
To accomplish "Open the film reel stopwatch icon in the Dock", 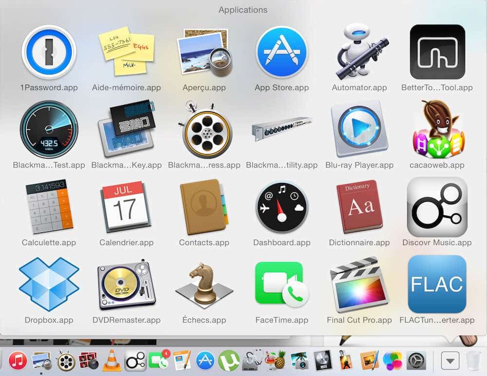I will (65, 360).
